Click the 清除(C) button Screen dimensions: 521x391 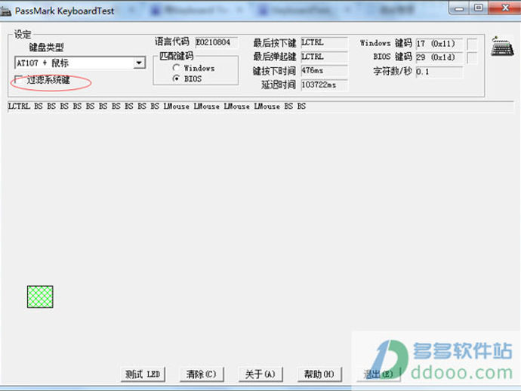click(202, 374)
